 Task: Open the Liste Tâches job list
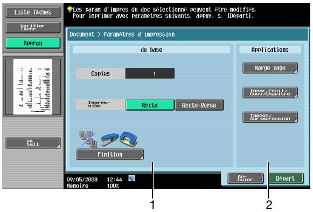[x=33, y=12]
